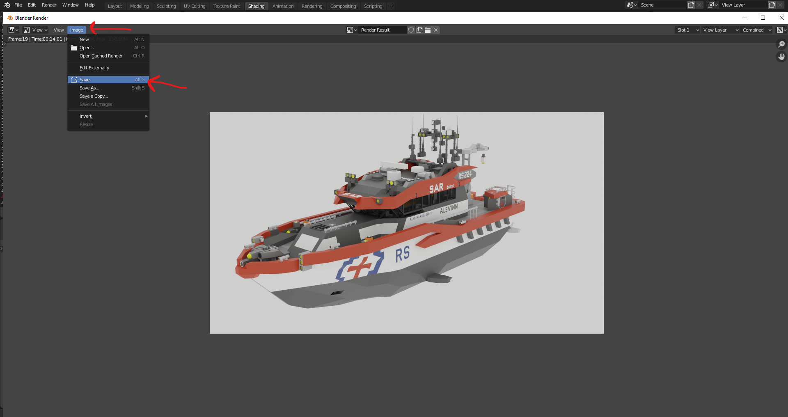Image resolution: width=788 pixels, height=417 pixels.
Task: Expand the Invert submenu
Action: click(x=108, y=116)
